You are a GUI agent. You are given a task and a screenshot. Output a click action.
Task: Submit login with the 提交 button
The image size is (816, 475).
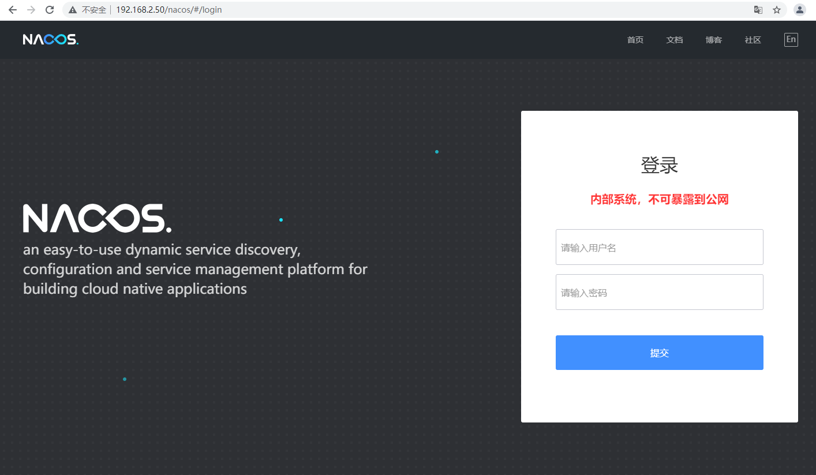[660, 353]
